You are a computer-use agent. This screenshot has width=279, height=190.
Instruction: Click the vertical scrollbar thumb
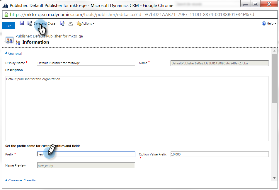[x=274, y=78]
